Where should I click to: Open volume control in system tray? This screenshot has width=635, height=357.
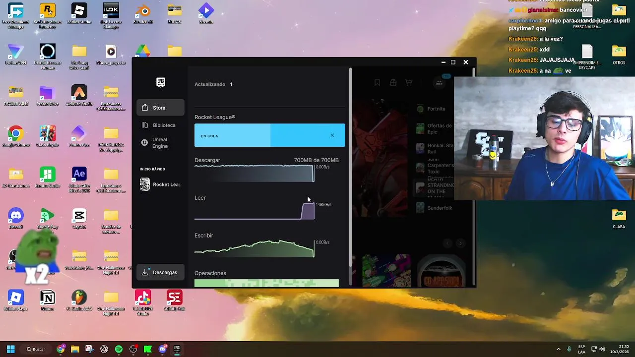[x=603, y=349]
